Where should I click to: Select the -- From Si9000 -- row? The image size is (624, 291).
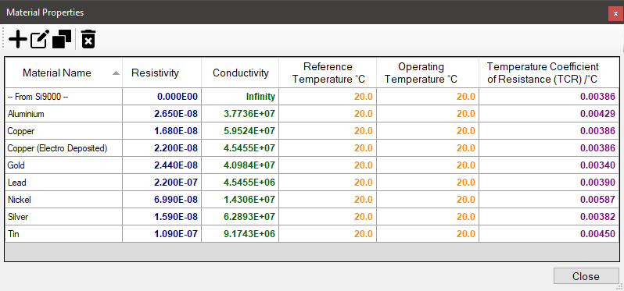point(312,97)
